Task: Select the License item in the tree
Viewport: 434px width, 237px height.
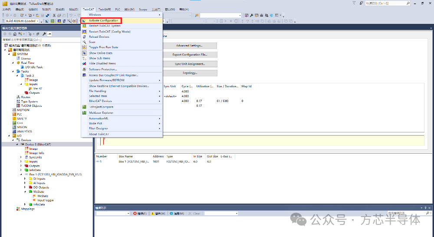Action: tap(26, 59)
